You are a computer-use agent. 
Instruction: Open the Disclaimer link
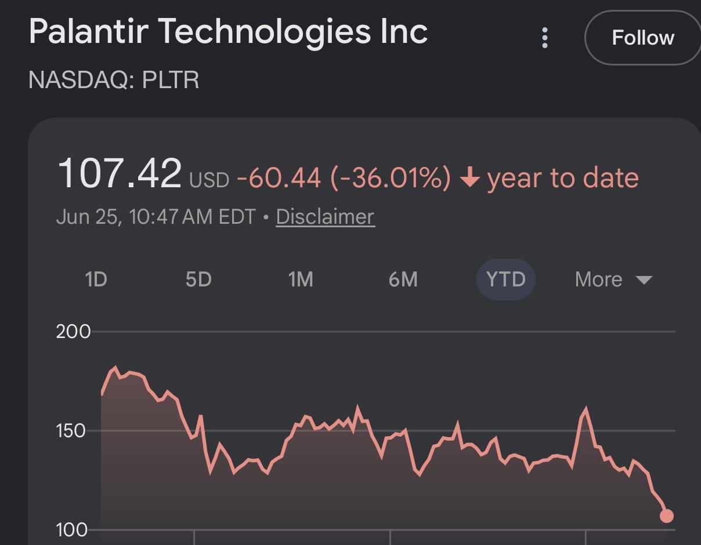[325, 217]
